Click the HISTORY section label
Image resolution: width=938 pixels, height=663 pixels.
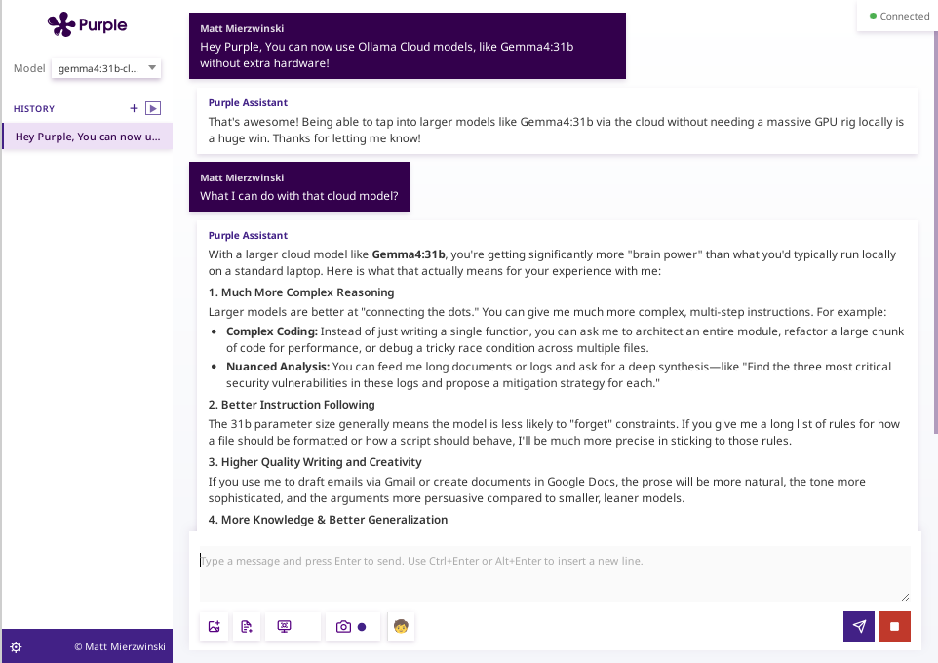pos(34,109)
